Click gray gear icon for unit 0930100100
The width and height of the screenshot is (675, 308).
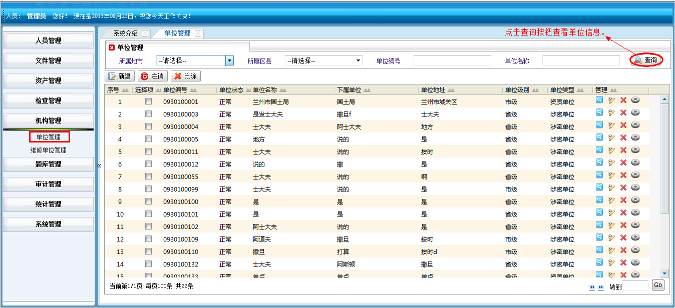pos(635,199)
